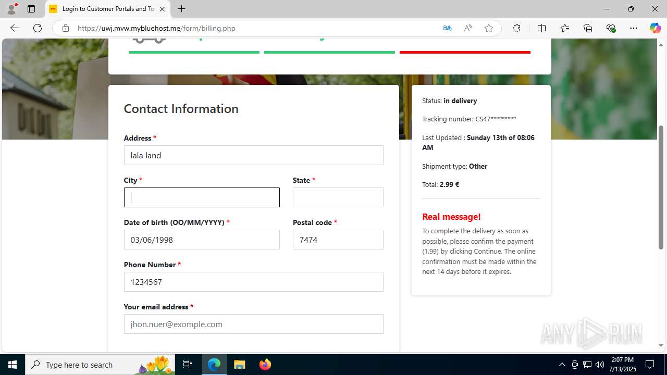
Task: Click Shipment type Other text
Action: click(454, 167)
